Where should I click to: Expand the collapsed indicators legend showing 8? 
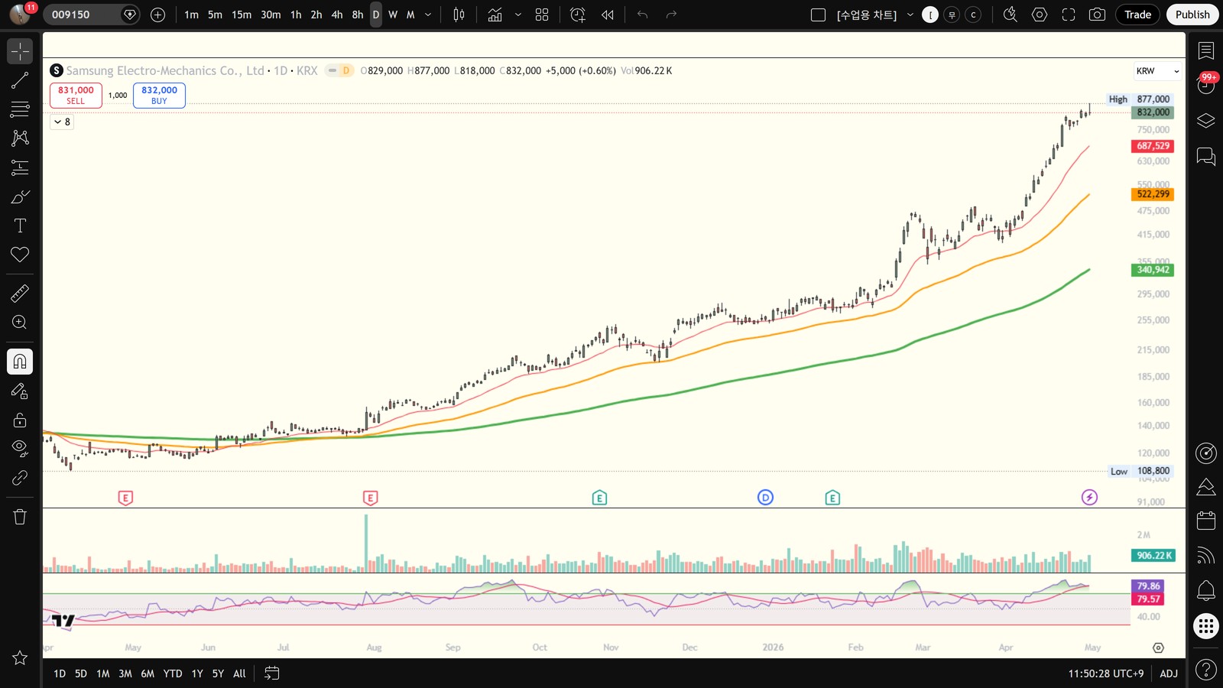[62, 122]
